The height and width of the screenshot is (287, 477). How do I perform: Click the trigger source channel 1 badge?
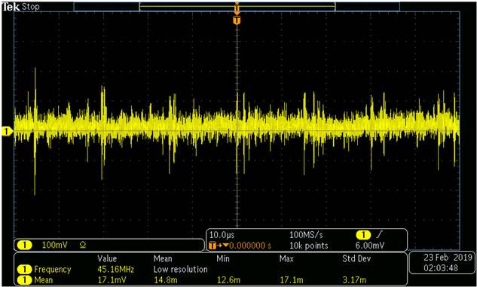(363, 235)
